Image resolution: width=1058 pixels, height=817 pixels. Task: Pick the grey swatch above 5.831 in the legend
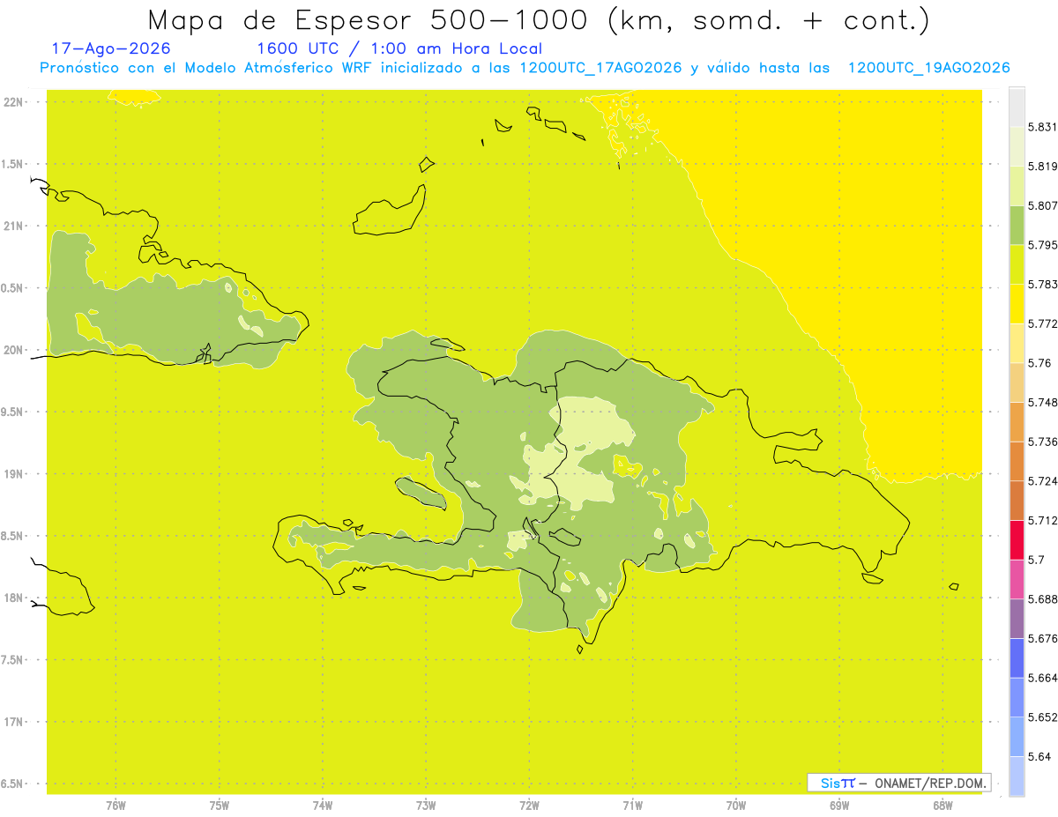[x=1017, y=107]
